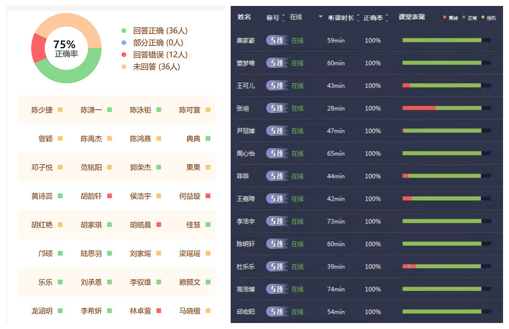Click the 姓名 column header
Image resolution: width=509 pixels, height=329 pixels.
point(244,17)
